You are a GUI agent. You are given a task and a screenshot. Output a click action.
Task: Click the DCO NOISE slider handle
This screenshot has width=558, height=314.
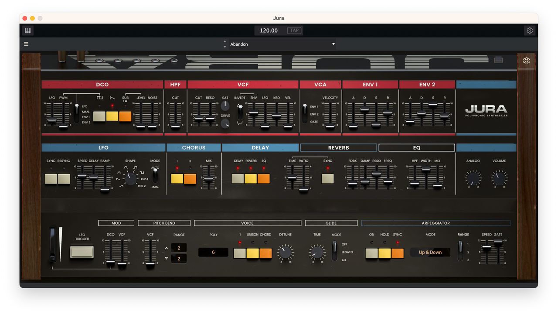click(x=152, y=126)
